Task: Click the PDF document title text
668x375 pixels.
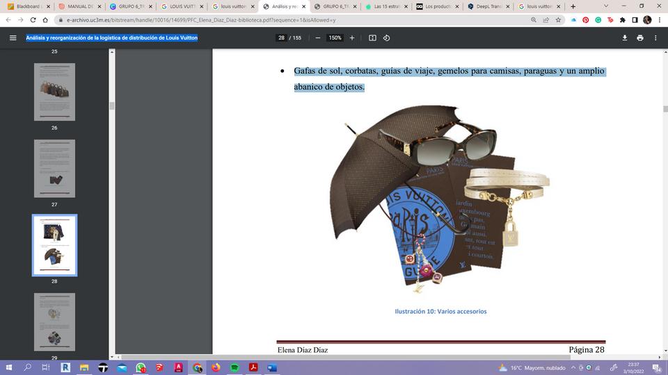Action: 111,37
